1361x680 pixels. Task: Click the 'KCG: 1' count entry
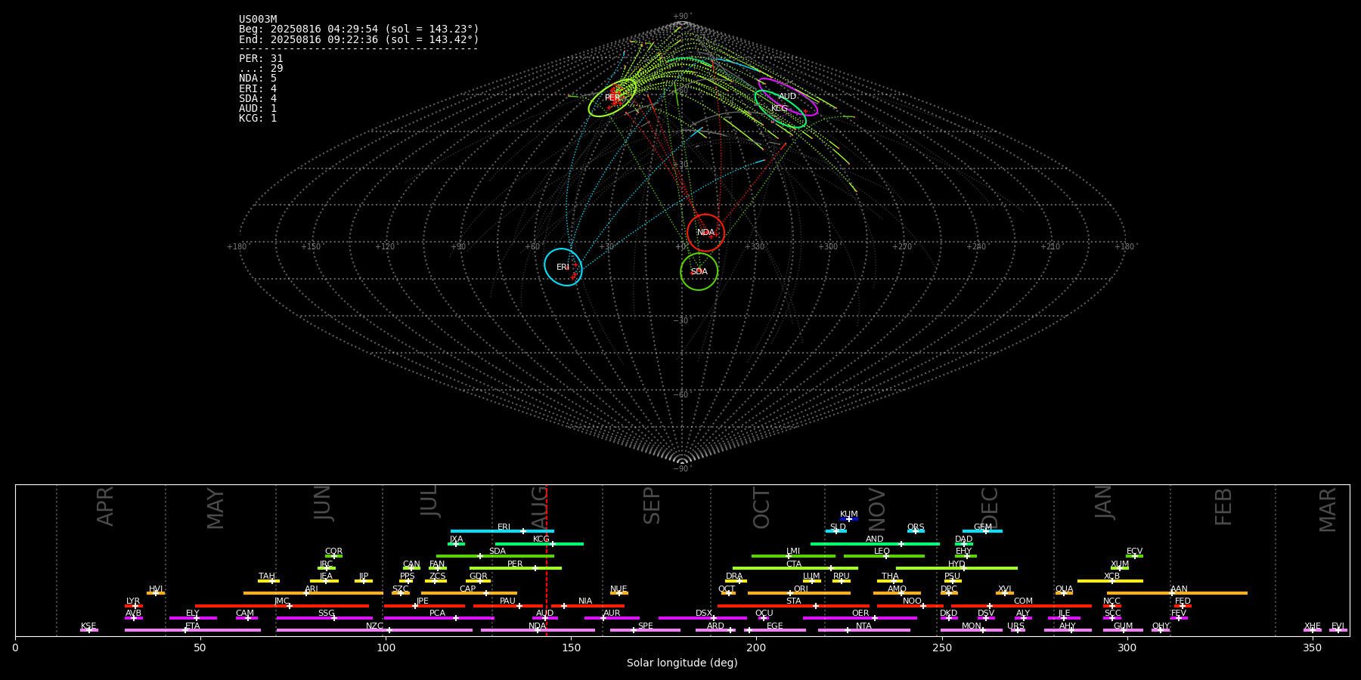pyautogui.click(x=258, y=118)
